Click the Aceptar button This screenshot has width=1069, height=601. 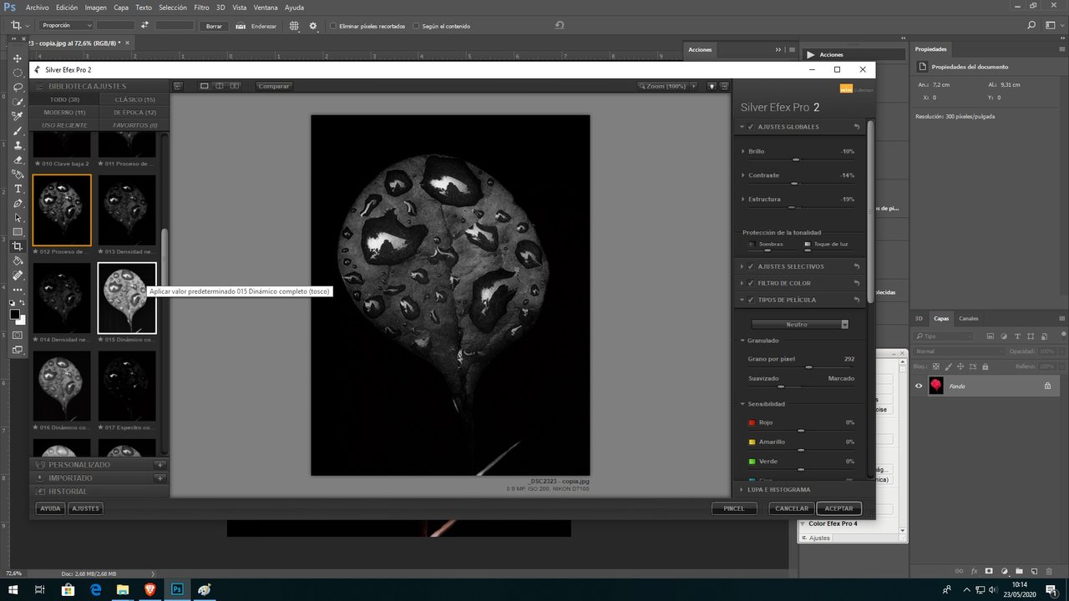click(x=838, y=508)
